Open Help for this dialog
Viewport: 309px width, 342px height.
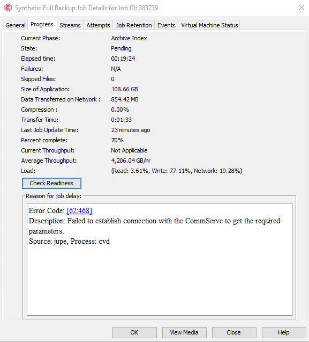pos(284,332)
